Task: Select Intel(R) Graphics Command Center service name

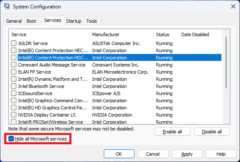Action: click(53, 101)
